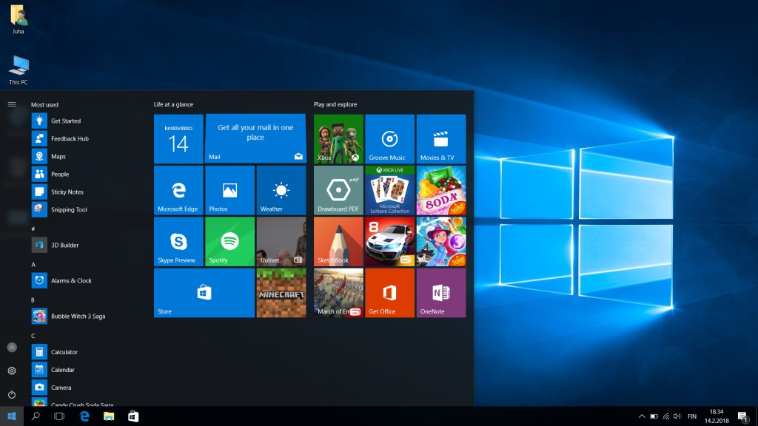The image size is (758, 426).
Task: Click the letter A header in app list
Action: pyautogui.click(x=33, y=264)
